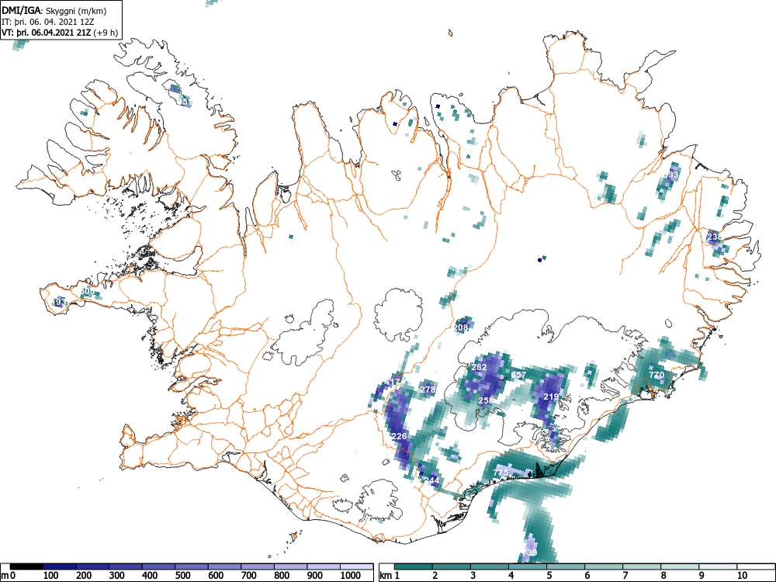Click the '770' visibility value in the southeast
Image resolution: width=776 pixels, height=582 pixels.
(656, 375)
